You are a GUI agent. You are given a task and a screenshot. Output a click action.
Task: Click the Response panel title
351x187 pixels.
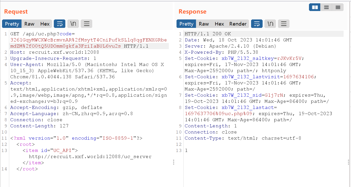point(192,12)
